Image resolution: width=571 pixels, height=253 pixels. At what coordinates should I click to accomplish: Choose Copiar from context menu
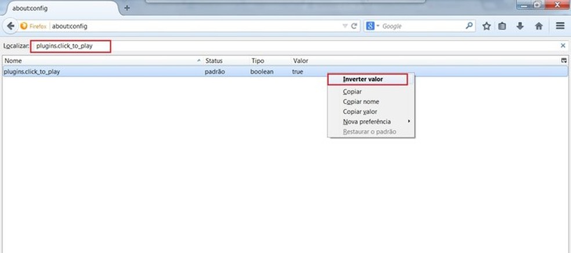tap(371, 91)
